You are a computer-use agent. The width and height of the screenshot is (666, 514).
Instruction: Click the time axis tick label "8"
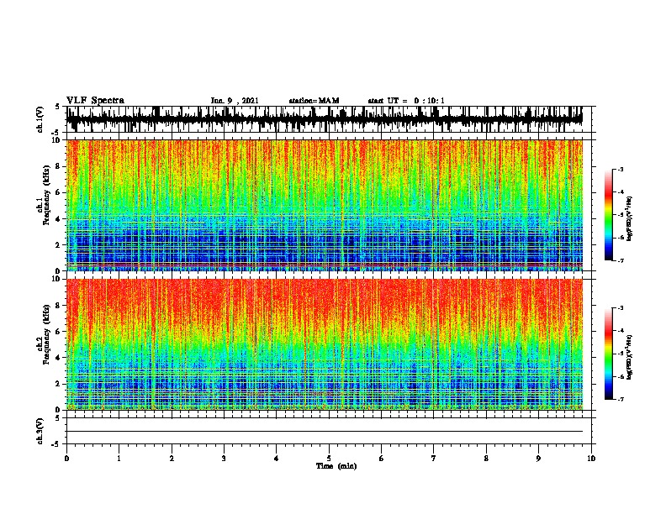pos(486,459)
